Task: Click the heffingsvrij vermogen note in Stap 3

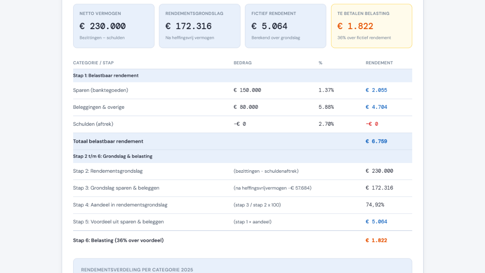Action: [x=272, y=188]
